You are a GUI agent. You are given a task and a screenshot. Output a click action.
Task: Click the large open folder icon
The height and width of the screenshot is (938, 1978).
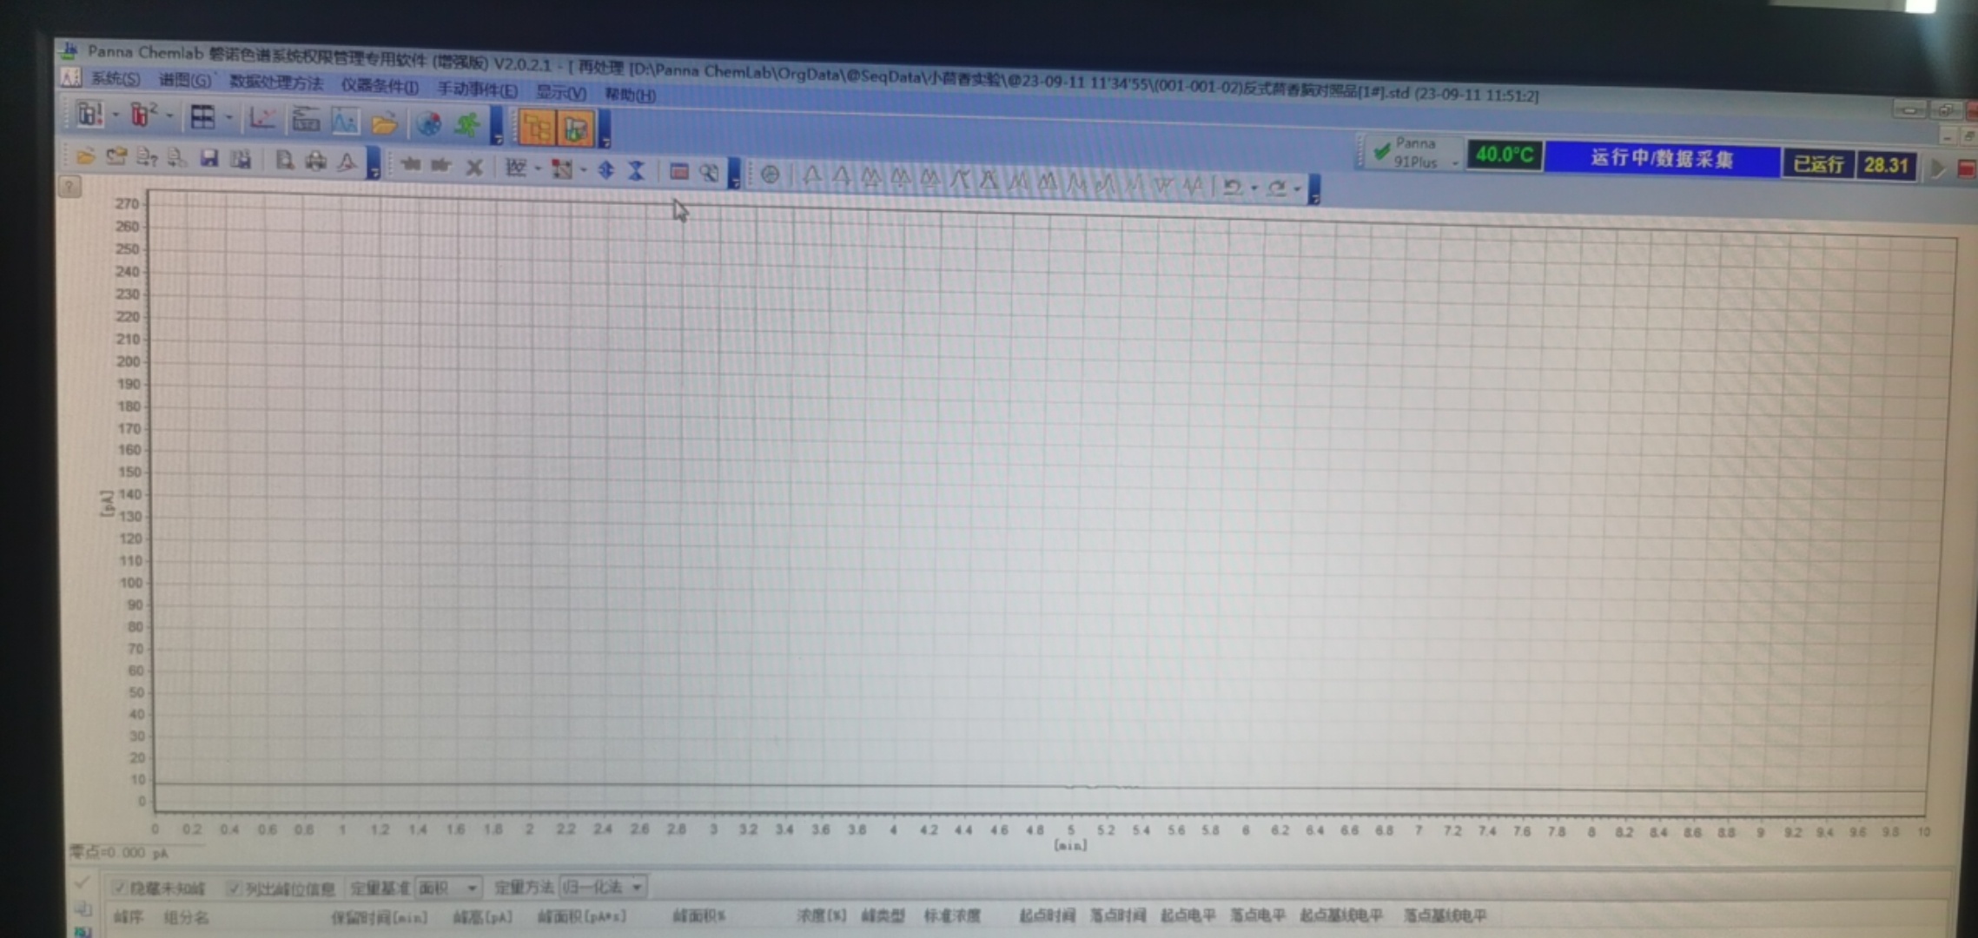pos(384,123)
